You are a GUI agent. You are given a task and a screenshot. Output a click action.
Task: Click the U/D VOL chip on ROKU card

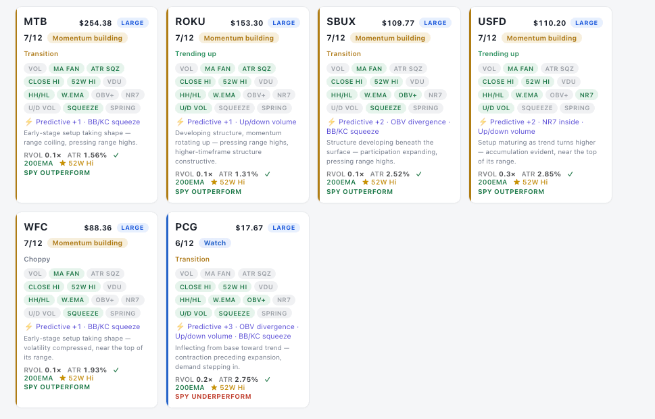pyautogui.click(x=193, y=107)
